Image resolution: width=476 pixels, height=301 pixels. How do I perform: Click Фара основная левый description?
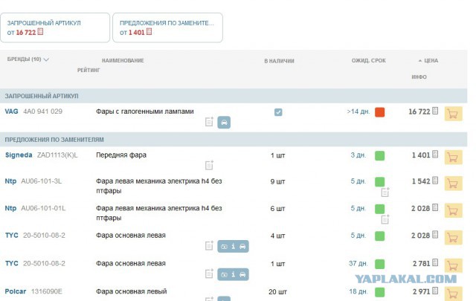[x=132, y=291]
